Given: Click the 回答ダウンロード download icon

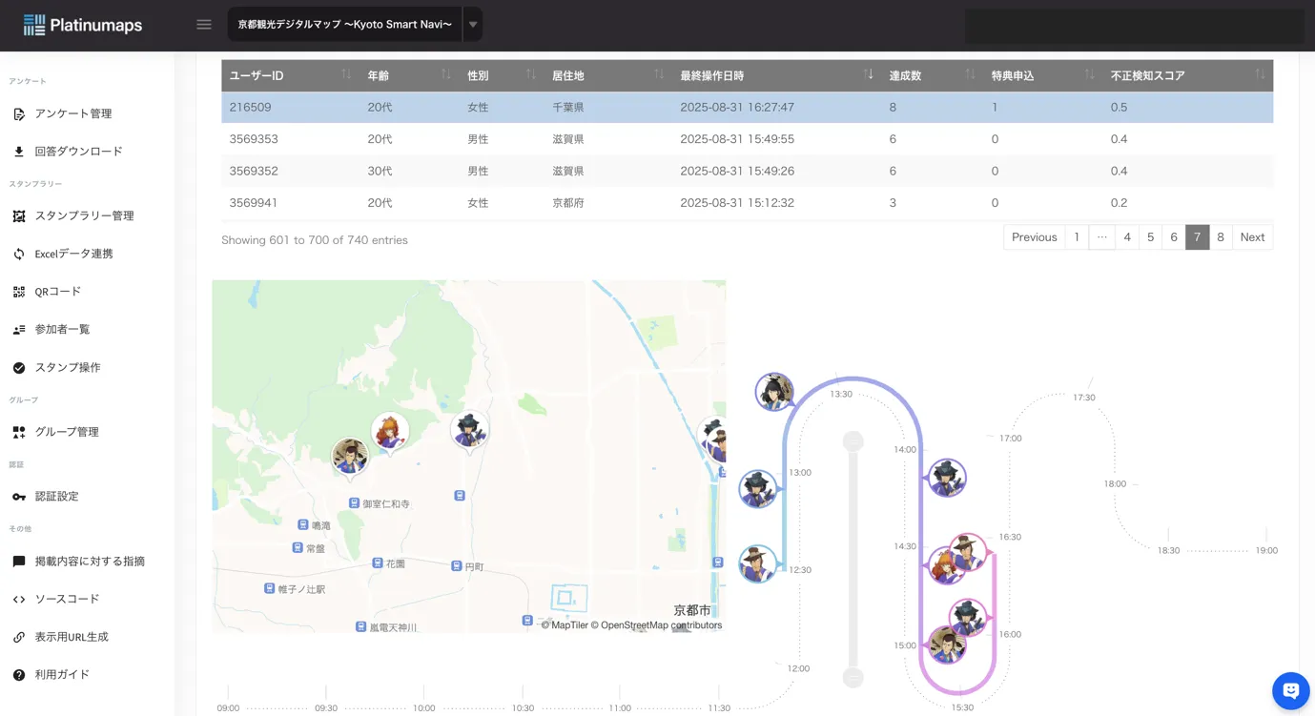Looking at the screenshot, I should 19,152.
